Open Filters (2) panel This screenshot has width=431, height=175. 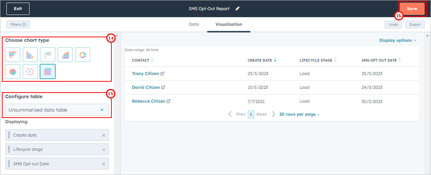click(x=18, y=24)
